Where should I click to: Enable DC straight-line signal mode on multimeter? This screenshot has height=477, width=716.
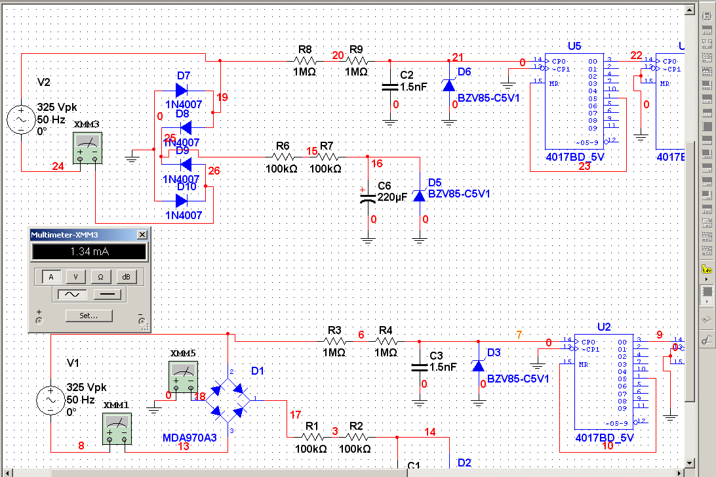pyautogui.click(x=108, y=294)
